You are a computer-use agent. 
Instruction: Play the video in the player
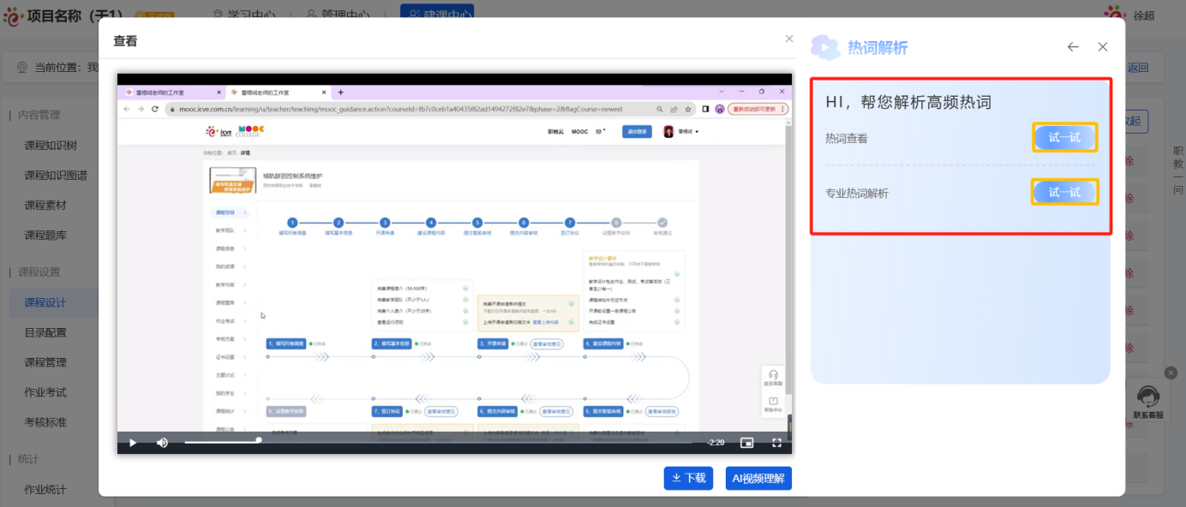(133, 443)
